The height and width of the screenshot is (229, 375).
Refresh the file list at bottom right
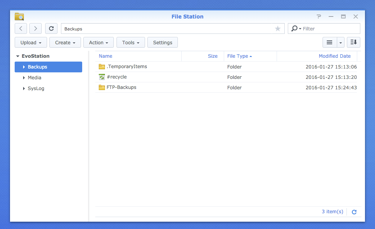point(354,212)
